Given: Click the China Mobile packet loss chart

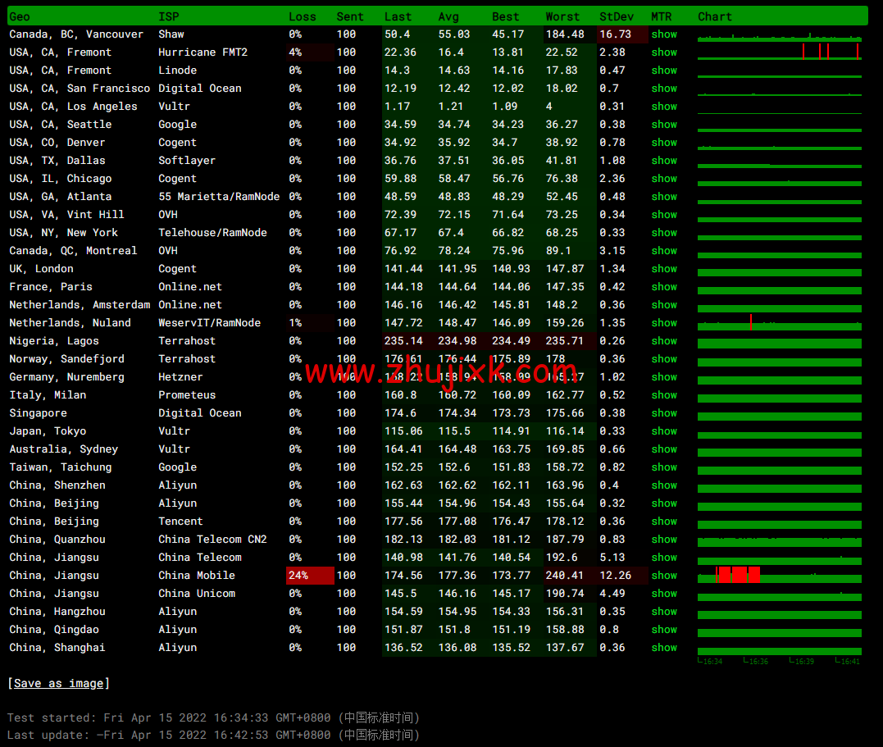Looking at the screenshot, I should pos(779,575).
